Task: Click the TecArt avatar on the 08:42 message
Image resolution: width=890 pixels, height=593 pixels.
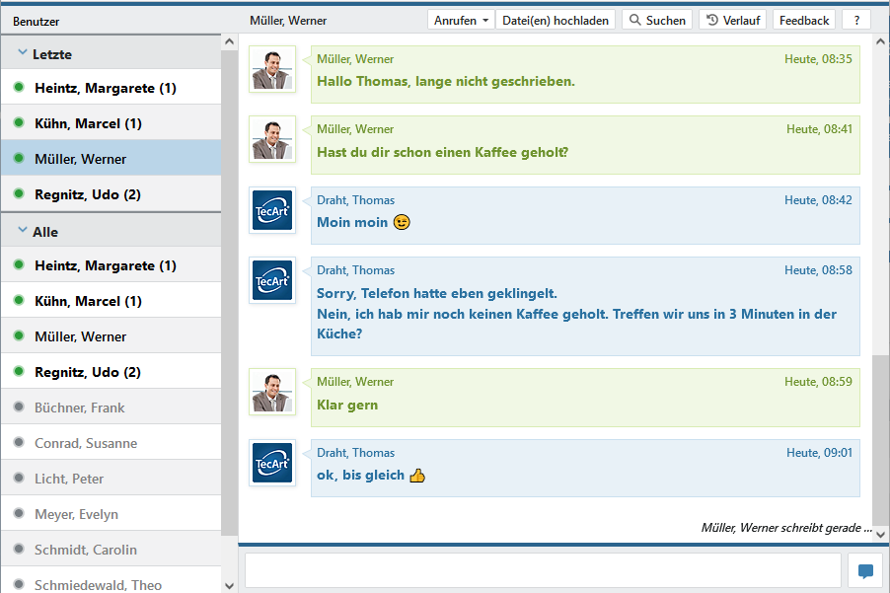Action: (272, 210)
